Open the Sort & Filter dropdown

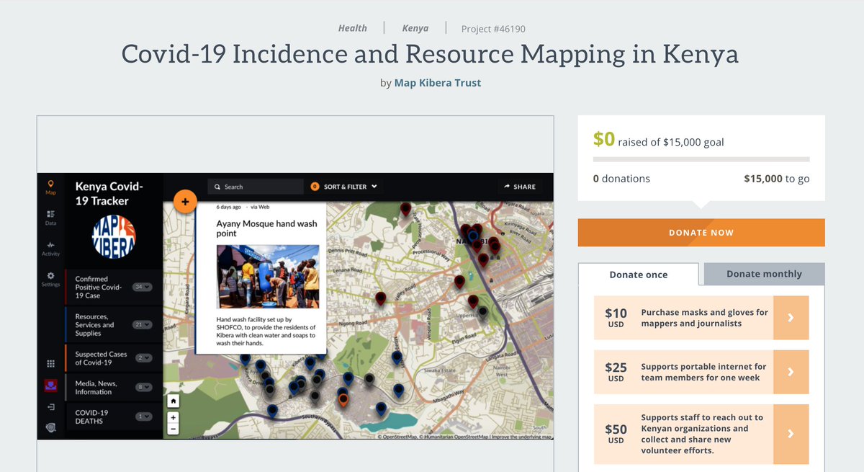point(343,187)
